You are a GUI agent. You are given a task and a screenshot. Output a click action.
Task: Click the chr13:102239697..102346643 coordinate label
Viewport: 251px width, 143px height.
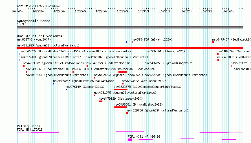(39, 6)
